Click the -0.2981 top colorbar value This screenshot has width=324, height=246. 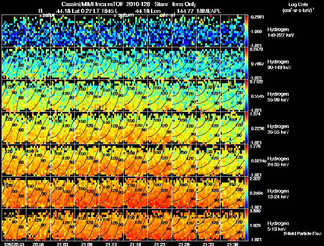(257, 17)
